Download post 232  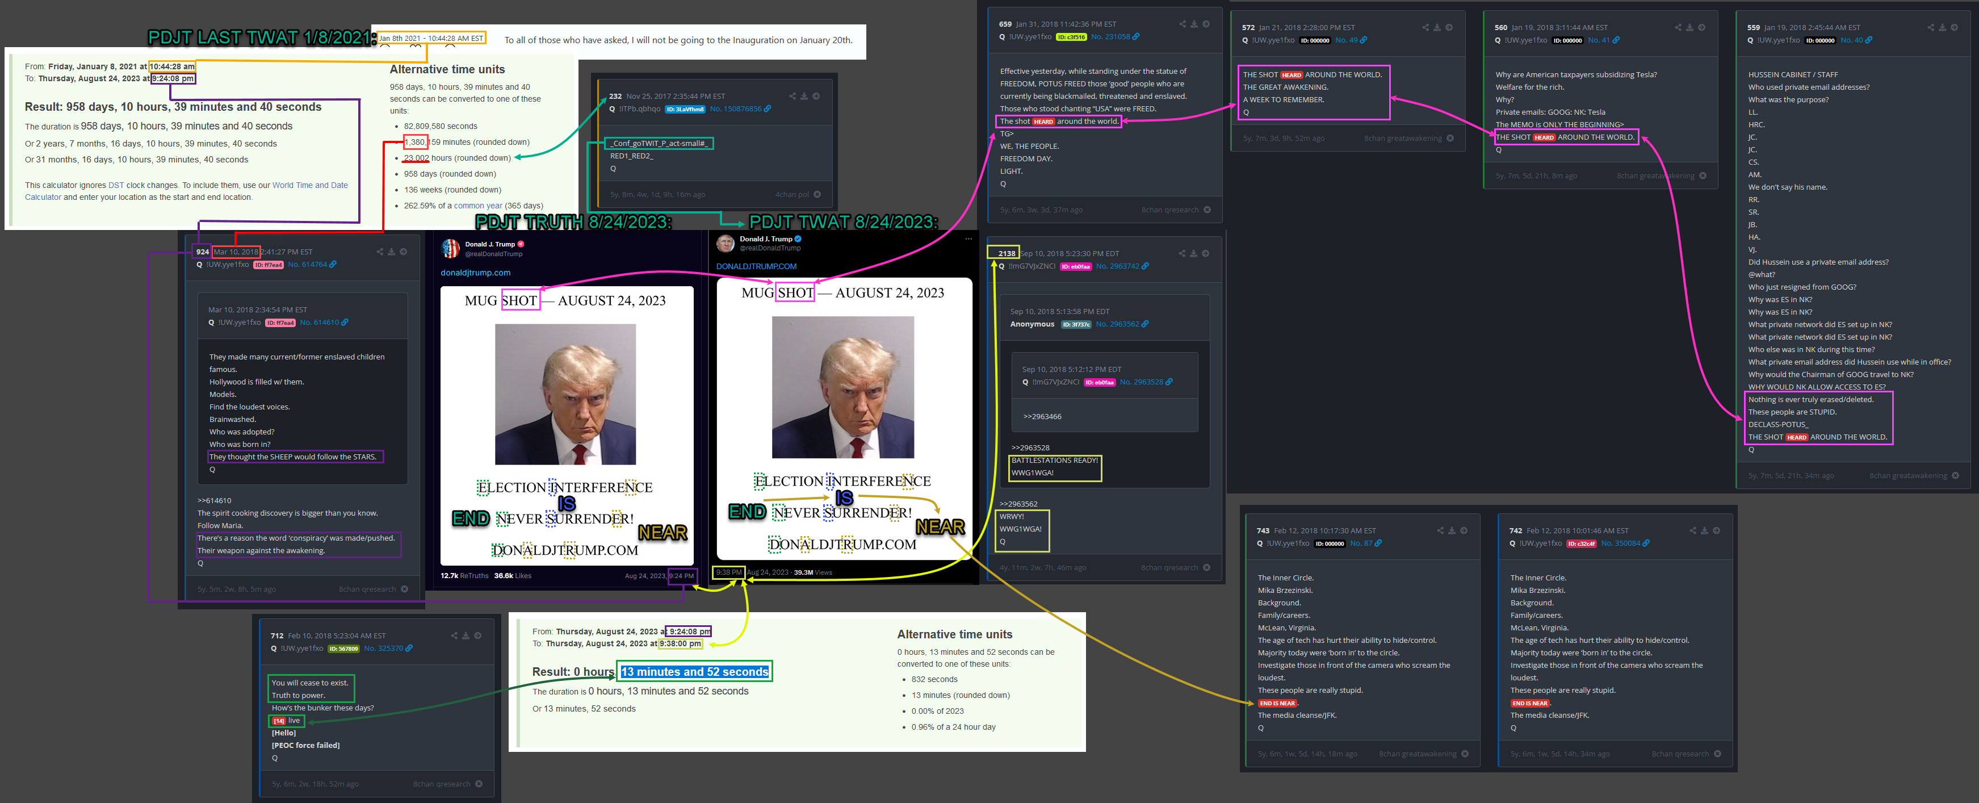click(x=804, y=96)
